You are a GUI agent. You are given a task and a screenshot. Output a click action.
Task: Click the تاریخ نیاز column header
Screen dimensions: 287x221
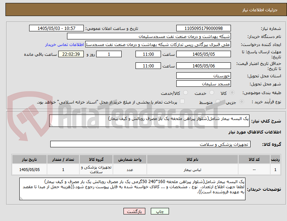[30, 159]
